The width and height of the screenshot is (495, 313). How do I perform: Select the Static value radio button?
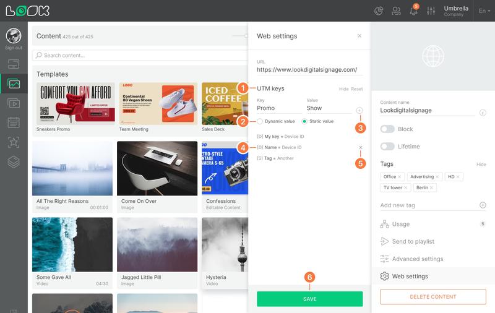(304, 121)
